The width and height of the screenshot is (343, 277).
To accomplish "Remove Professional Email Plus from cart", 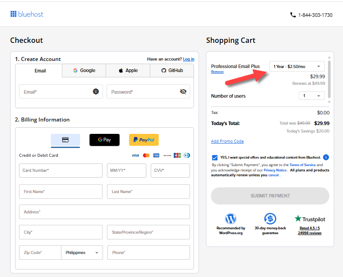I will [217, 72].
